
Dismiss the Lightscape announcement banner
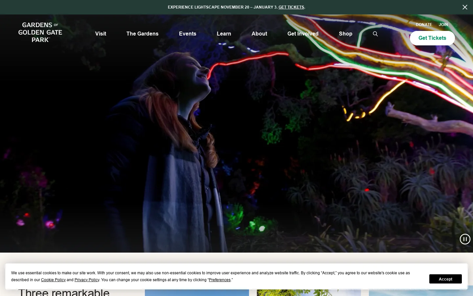[x=465, y=7]
